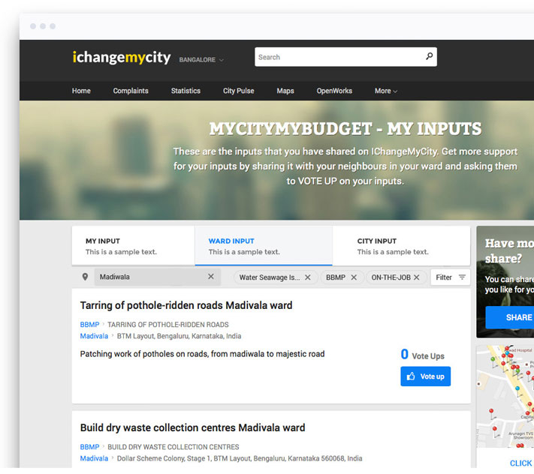
Task: Open the City Pulse page
Action: tap(238, 91)
